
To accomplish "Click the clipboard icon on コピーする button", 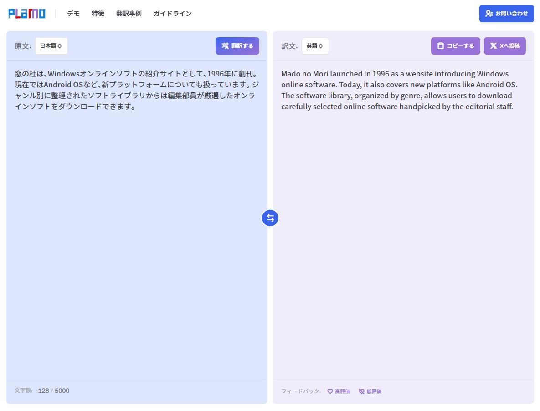I will click(441, 46).
